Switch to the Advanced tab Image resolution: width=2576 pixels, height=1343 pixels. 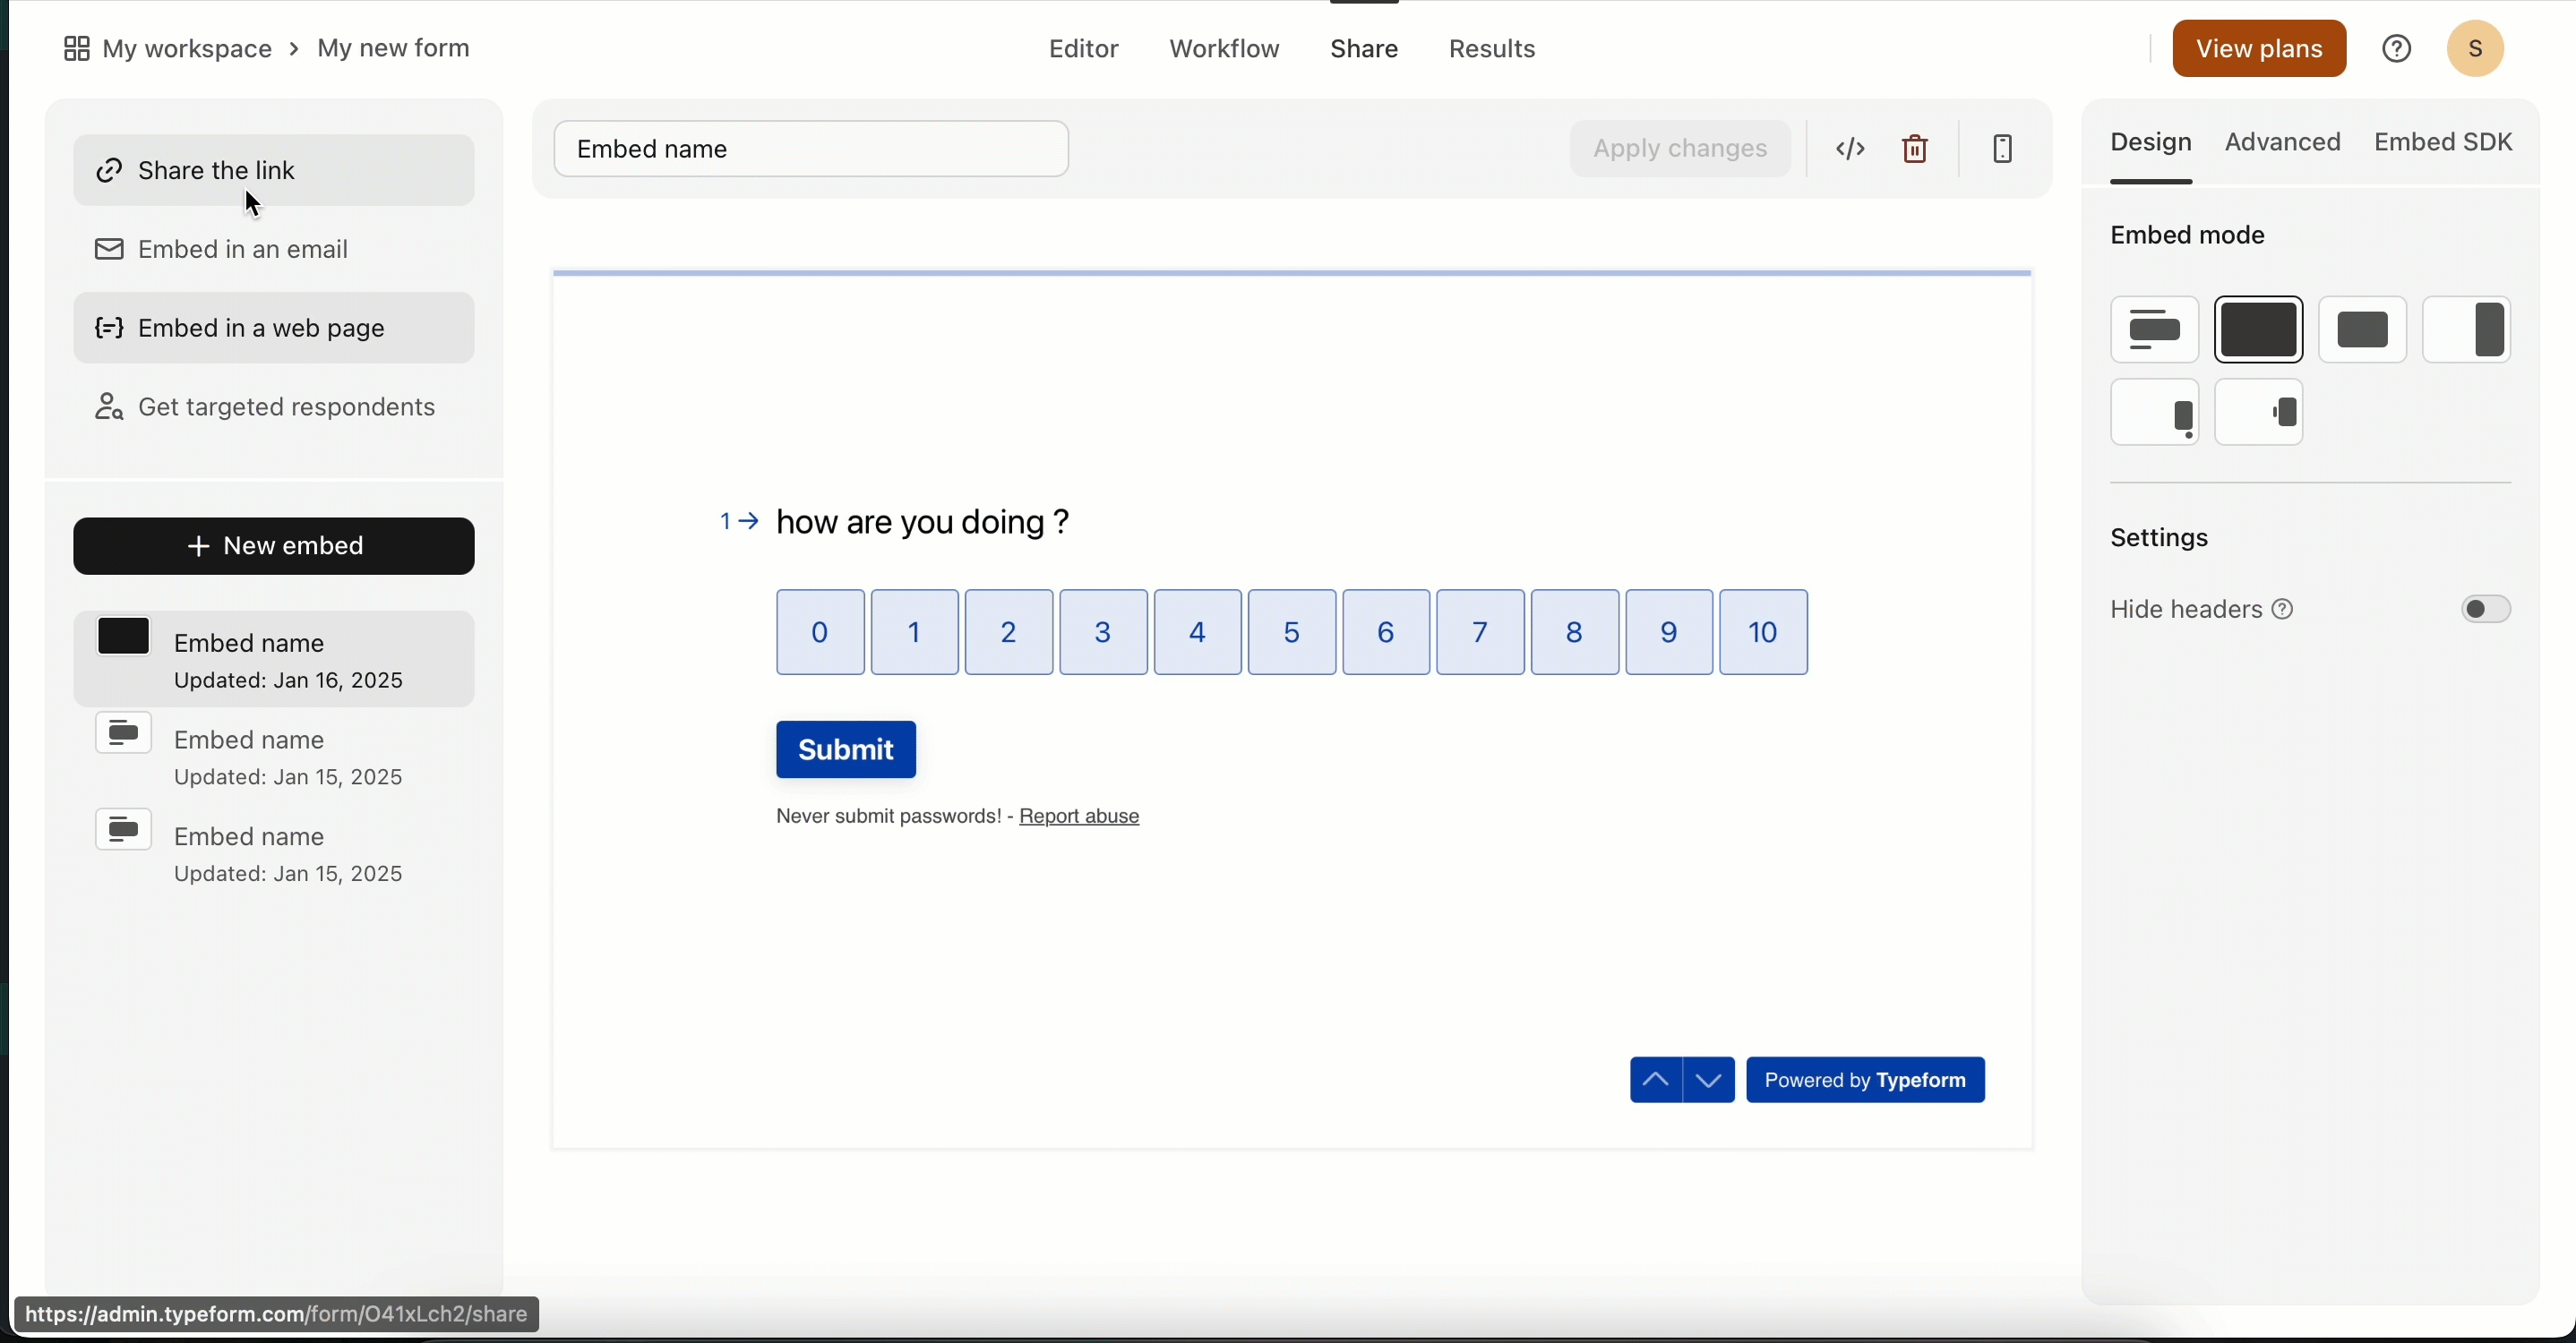tap(2283, 143)
